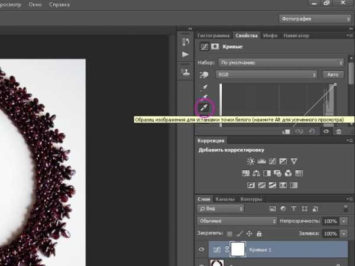Open the Properties panel flyout menu
This screenshot has height=266, width=355.
[349, 35]
